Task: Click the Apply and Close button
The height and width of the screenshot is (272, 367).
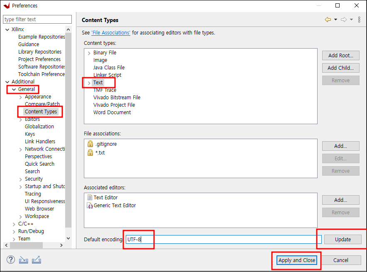Action: coord(297,260)
